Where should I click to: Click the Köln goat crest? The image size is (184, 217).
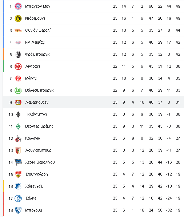click(18, 138)
